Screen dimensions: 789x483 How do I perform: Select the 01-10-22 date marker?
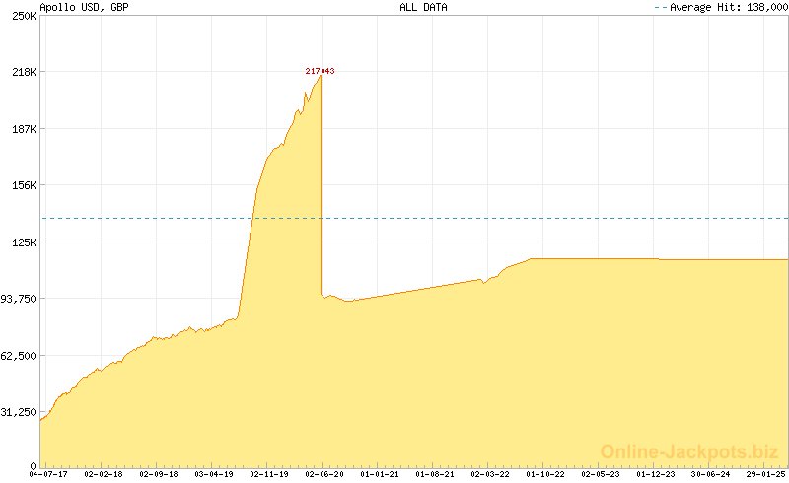coord(545,474)
